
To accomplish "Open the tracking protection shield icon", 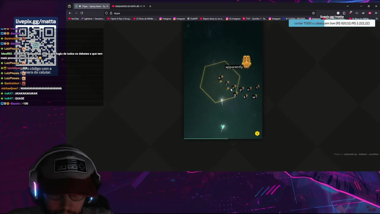I will [106, 13].
